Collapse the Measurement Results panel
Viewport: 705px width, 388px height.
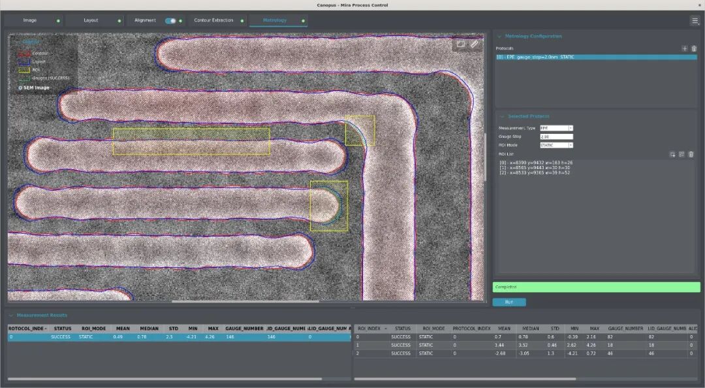11,315
